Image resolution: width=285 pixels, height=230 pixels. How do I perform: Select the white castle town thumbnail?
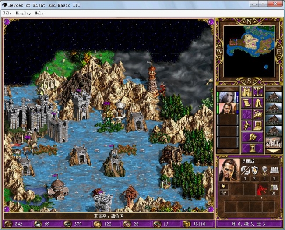274,143
